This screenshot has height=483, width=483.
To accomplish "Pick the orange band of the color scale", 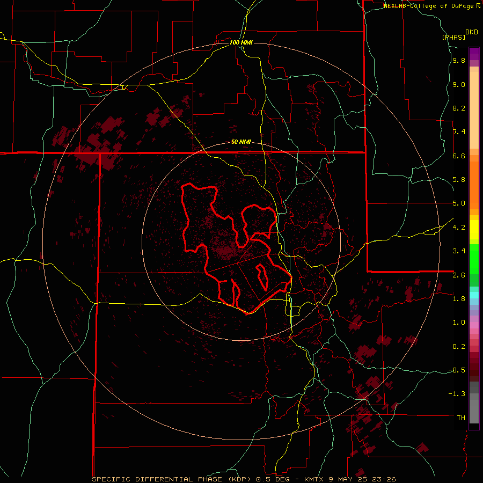I will (x=474, y=185).
